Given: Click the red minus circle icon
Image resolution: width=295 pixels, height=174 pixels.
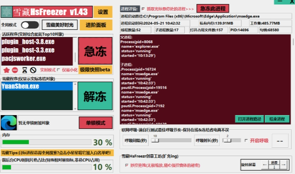Looking at the screenshot, I should pos(15,70).
